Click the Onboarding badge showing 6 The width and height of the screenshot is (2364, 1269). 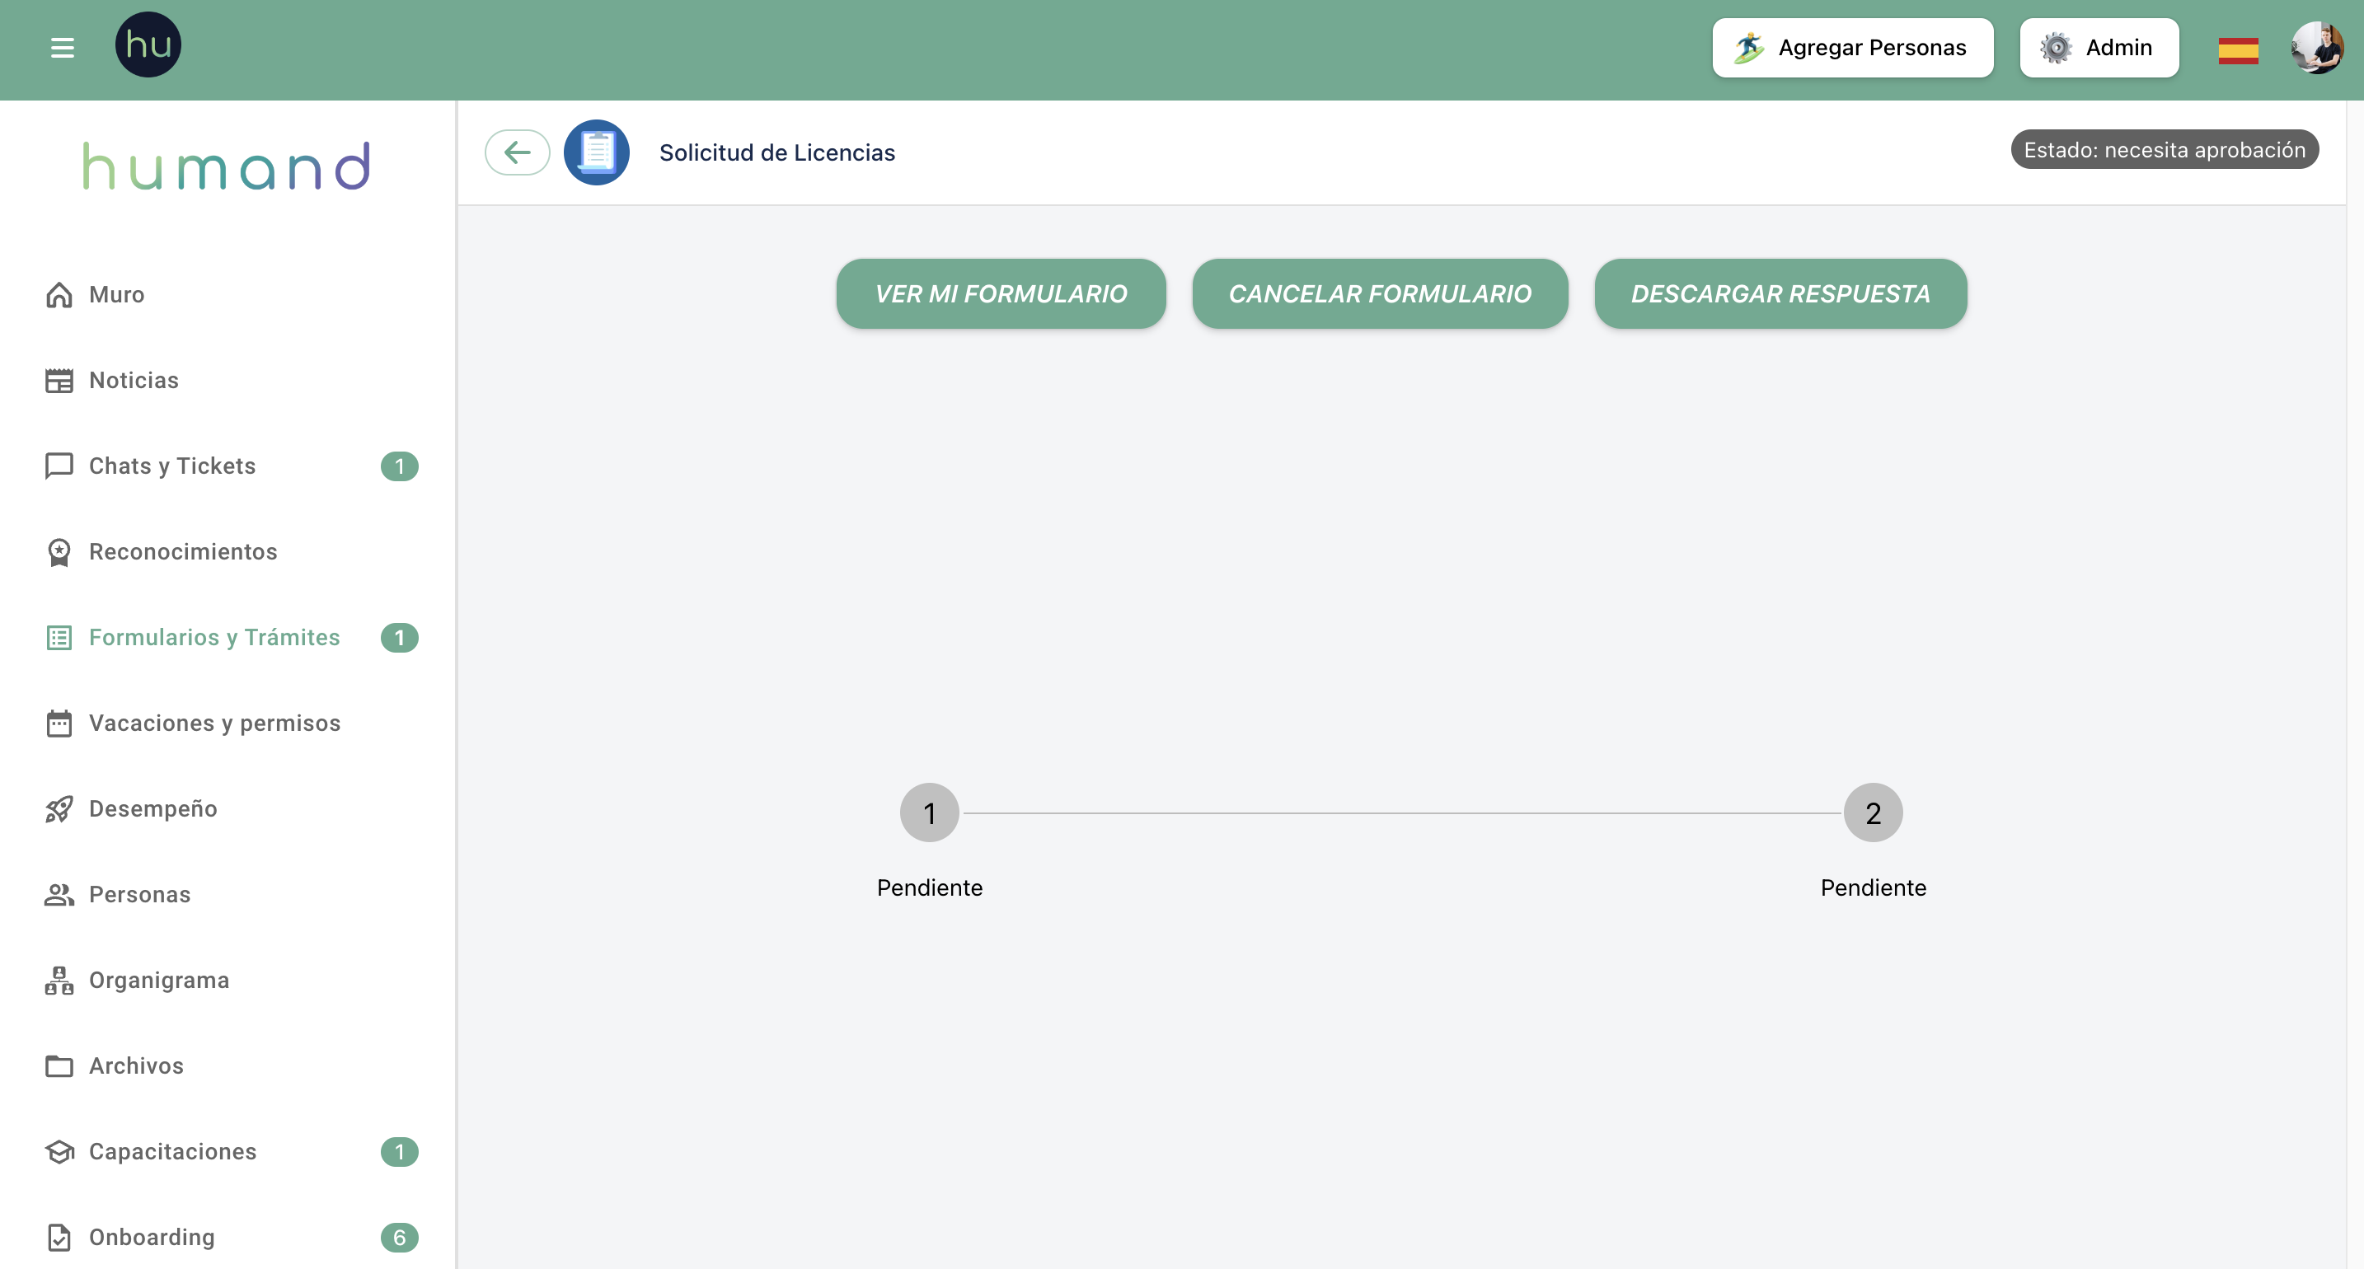pyautogui.click(x=399, y=1237)
